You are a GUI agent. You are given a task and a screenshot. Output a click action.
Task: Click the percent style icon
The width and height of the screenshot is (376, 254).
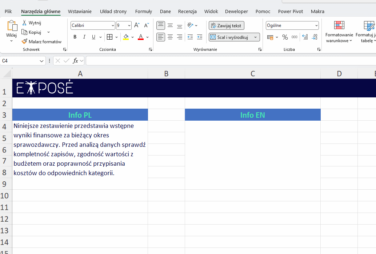(x=285, y=37)
